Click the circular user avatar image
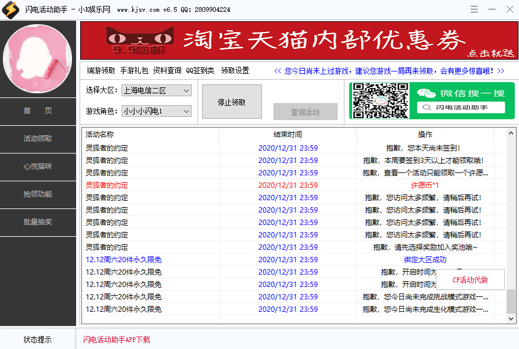This screenshot has width=519, height=349. click(38, 58)
